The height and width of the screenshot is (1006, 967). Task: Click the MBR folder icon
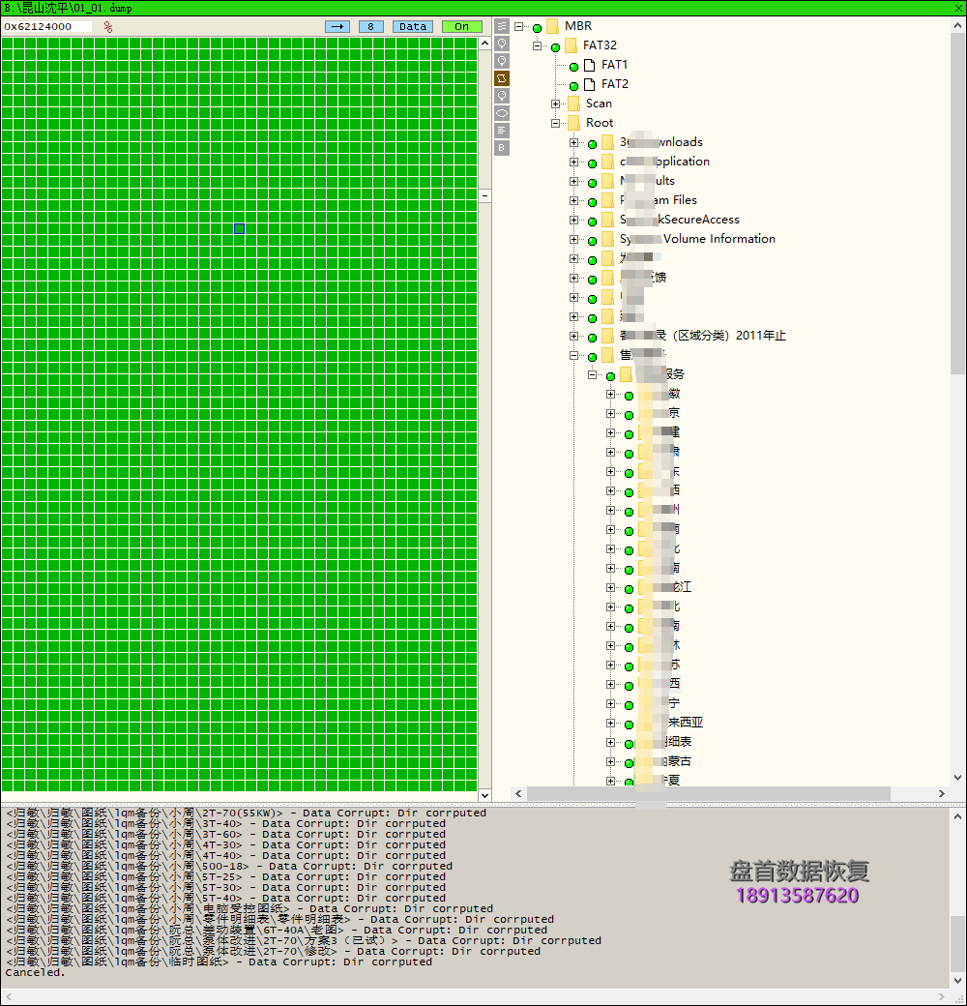click(x=552, y=26)
